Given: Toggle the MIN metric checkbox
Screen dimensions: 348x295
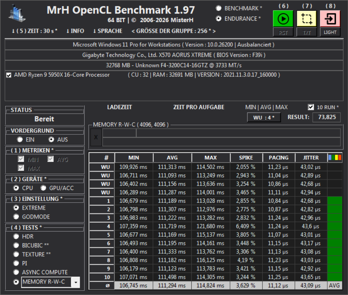Looking at the screenshot, I should (21, 159).
